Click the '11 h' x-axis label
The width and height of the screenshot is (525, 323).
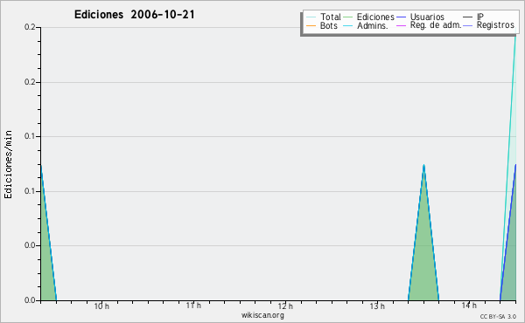pos(193,306)
